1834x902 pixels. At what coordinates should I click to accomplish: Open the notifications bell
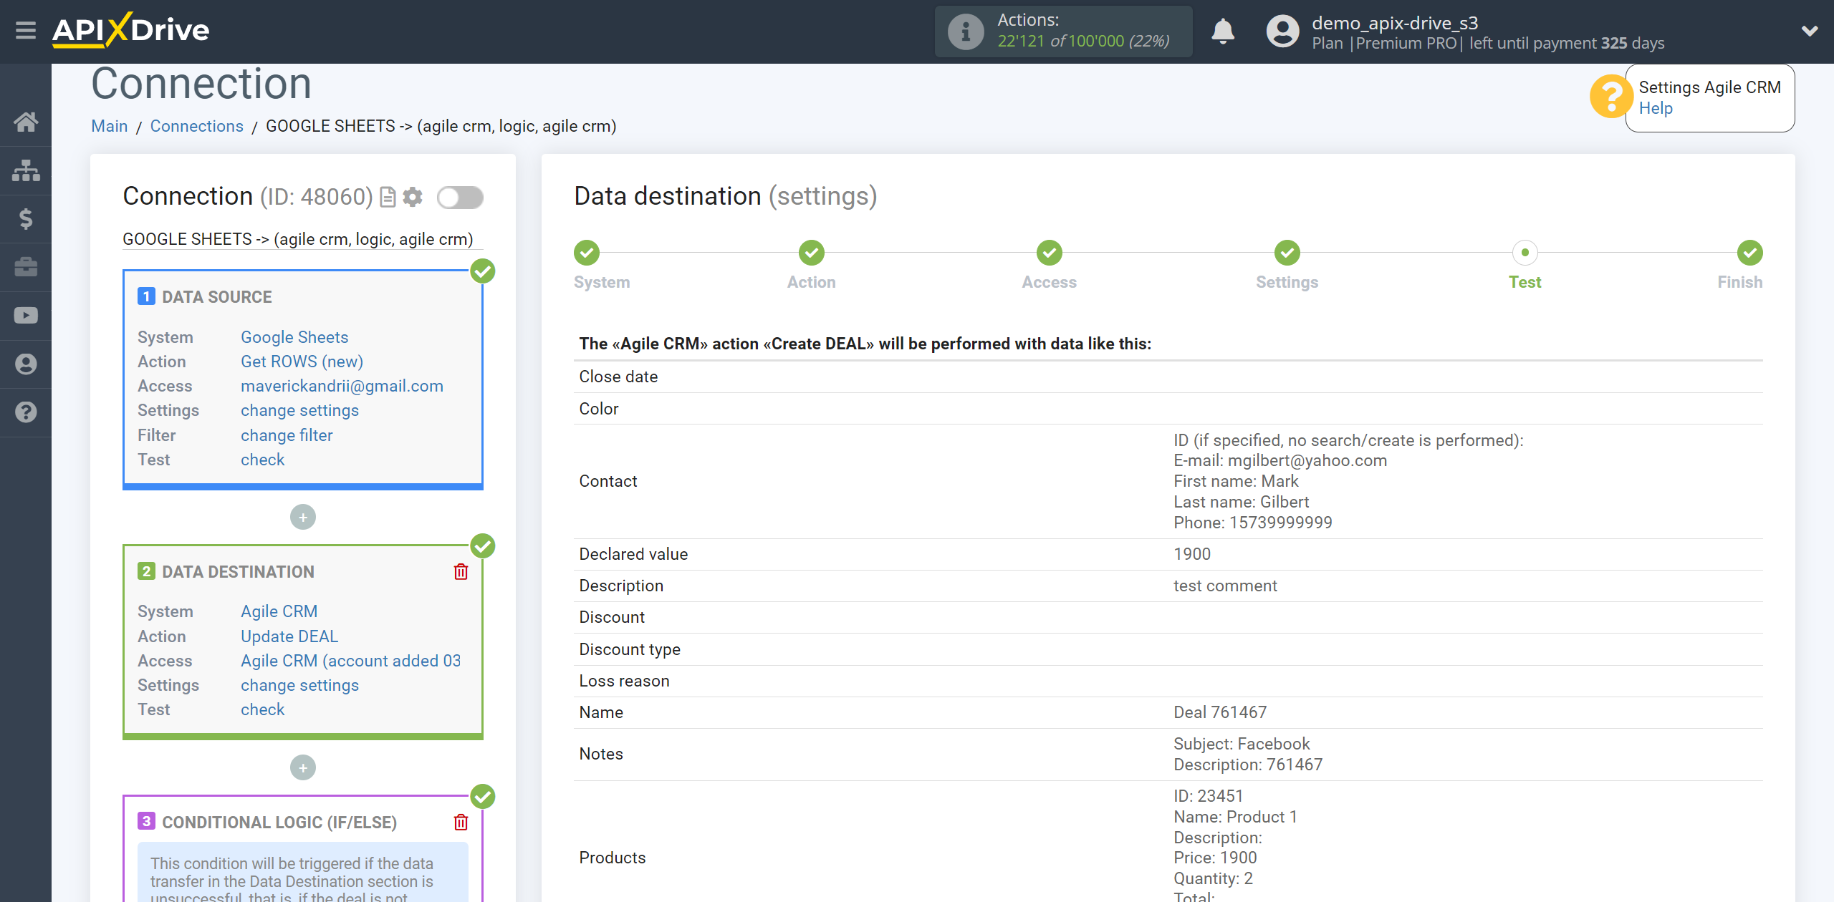(x=1223, y=31)
